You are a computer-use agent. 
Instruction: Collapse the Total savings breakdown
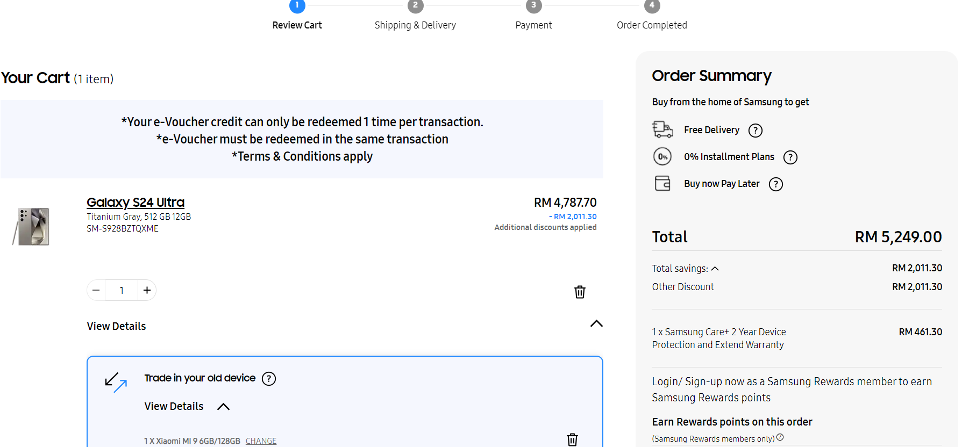pyautogui.click(x=715, y=269)
